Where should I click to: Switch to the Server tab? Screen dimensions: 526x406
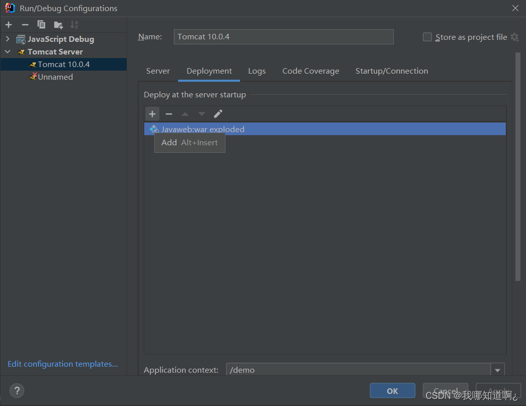click(158, 71)
